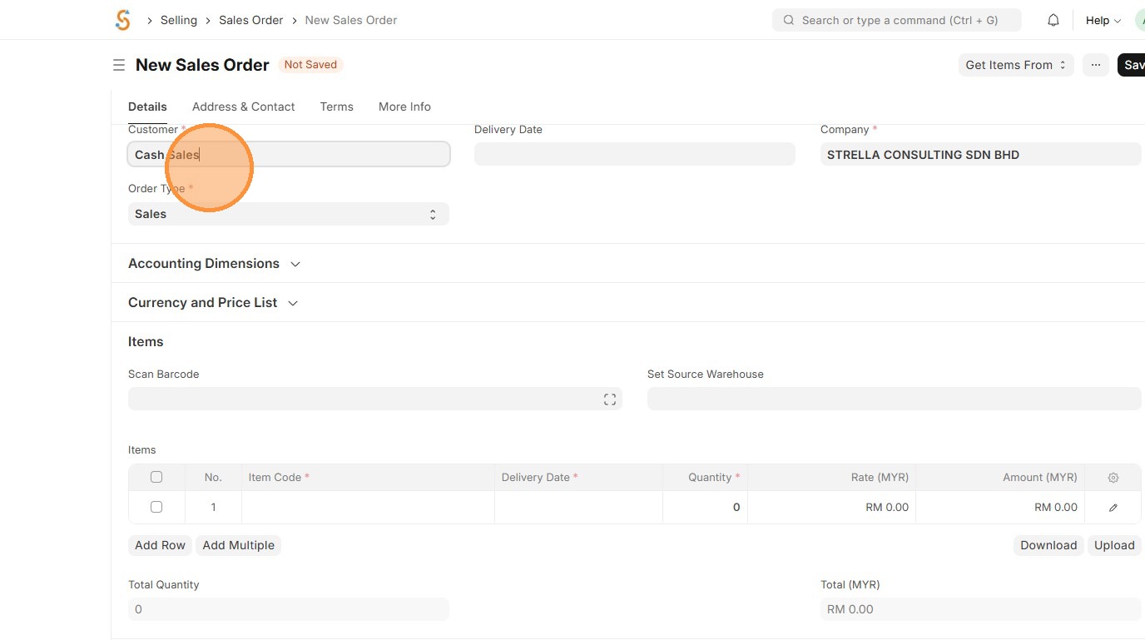Tick the checkbox for item row 1
The height and width of the screenshot is (640, 1145).
pyautogui.click(x=156, y=507)
